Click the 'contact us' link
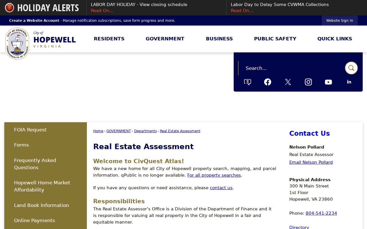 tap(221, 188)
